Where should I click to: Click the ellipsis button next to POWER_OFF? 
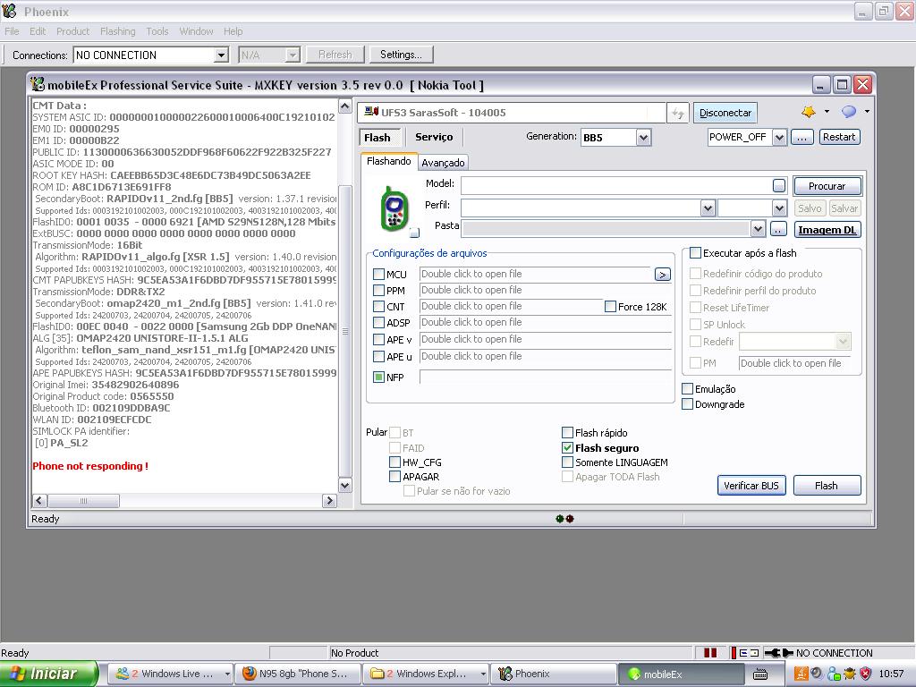coord(802,137)
